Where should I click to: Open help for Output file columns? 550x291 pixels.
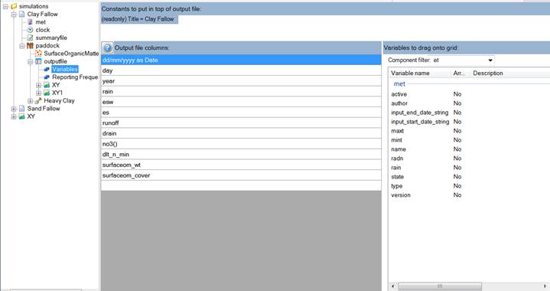click(107, 47)
